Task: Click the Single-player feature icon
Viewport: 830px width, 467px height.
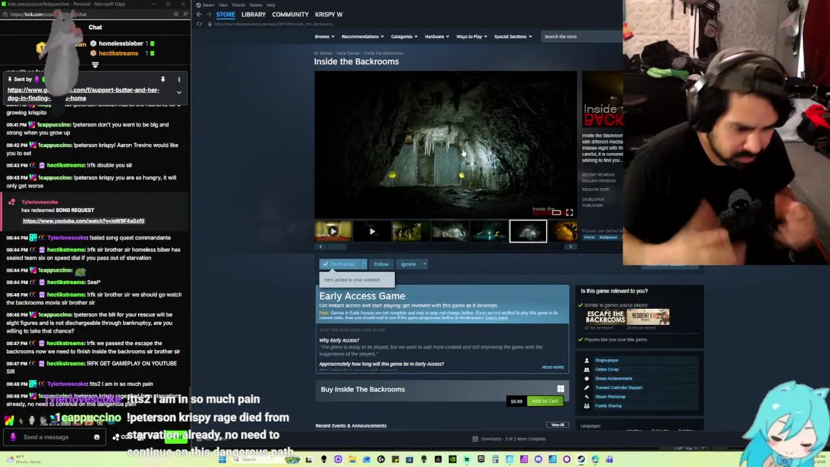Action: pyautogui.click(x=587, y=360)
